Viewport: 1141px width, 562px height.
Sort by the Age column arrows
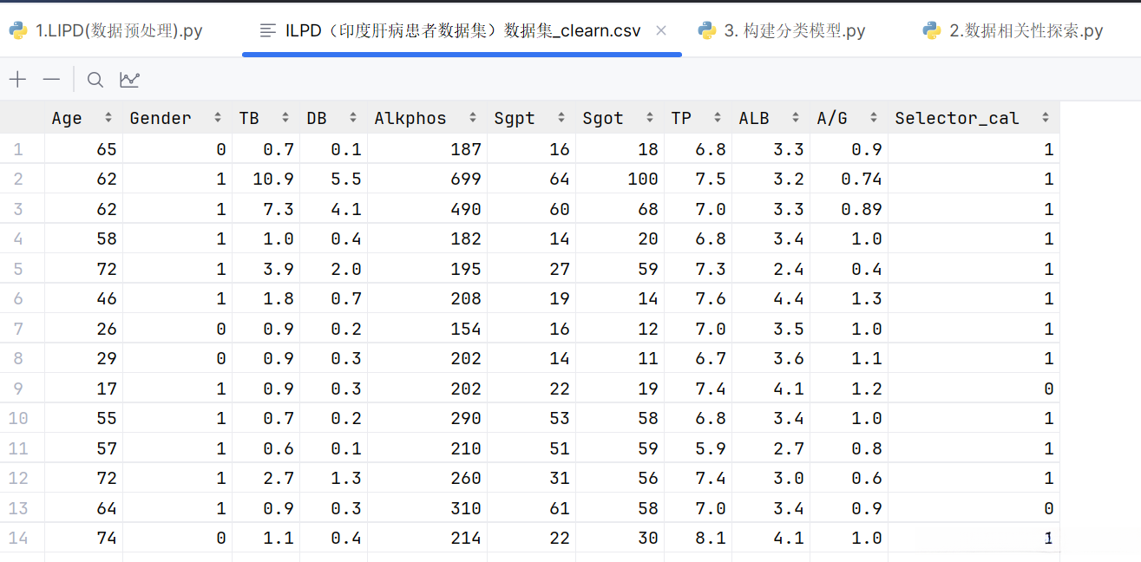(108, 118)
